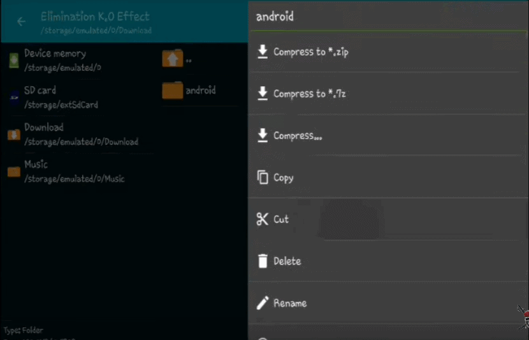Select the Compress... option
Image resolution: width=529 pixels, height=340 pixels.
[x=388, y=135]
